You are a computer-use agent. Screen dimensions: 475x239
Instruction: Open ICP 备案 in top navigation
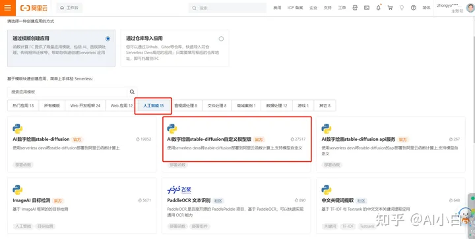click(296, 8)
